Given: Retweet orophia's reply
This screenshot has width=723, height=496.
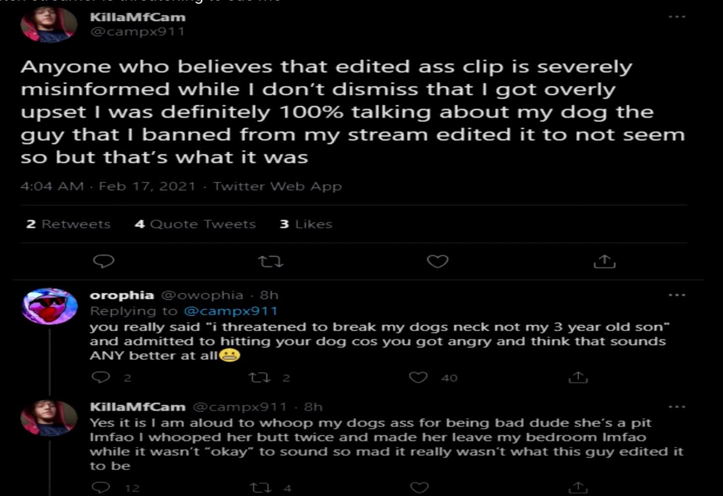Looking at the screenshot, I should [x=259, y=378].
